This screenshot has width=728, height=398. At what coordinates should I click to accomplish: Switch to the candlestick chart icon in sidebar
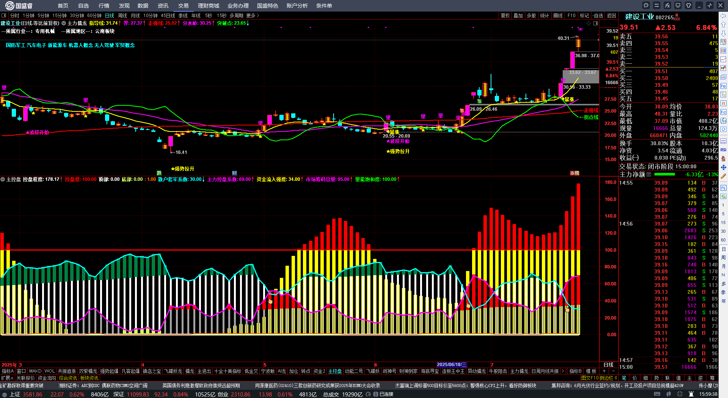723,68
